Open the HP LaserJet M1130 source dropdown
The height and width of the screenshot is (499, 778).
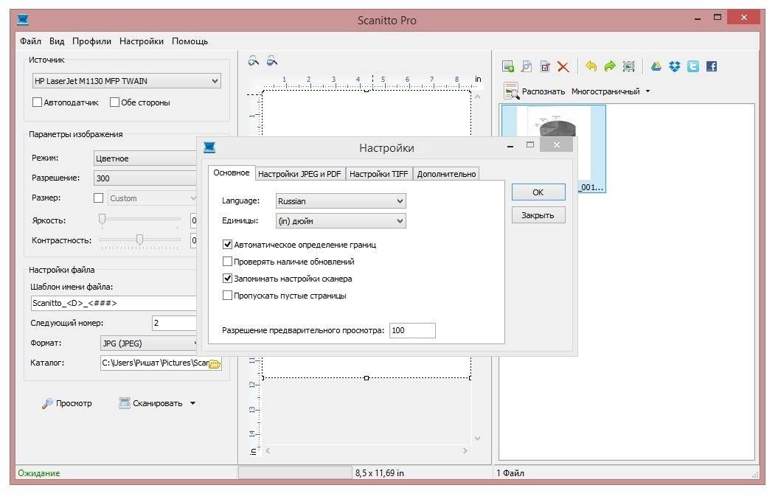[x=127, y=81]
